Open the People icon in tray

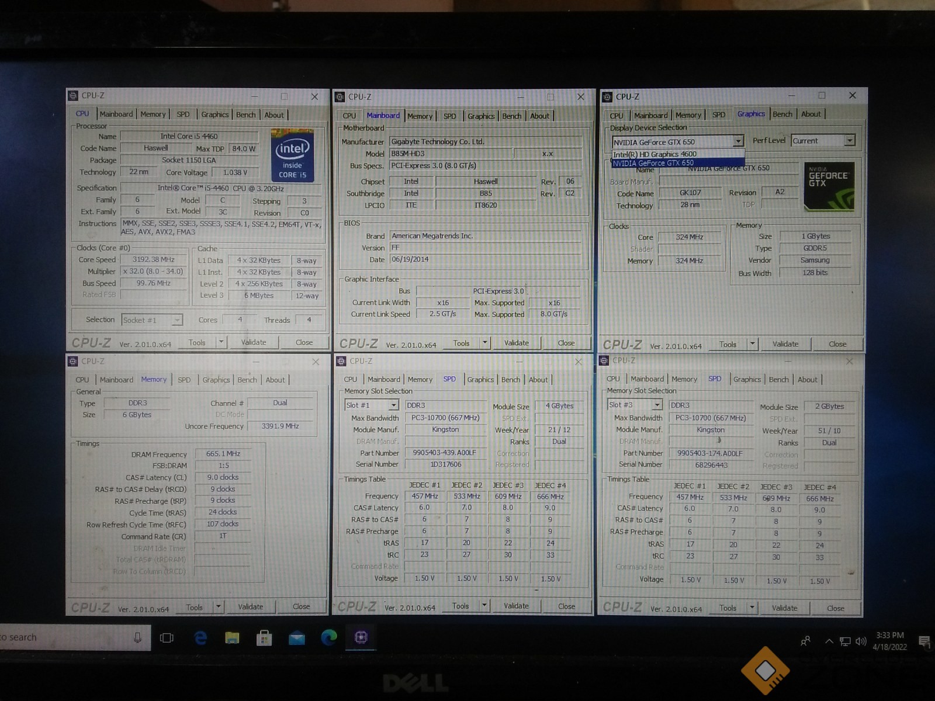[x=805, y=641]
